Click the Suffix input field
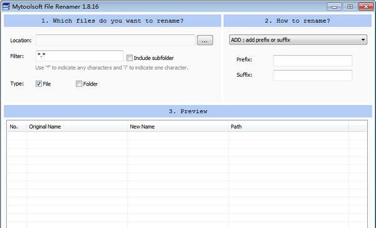 point(313,76)
